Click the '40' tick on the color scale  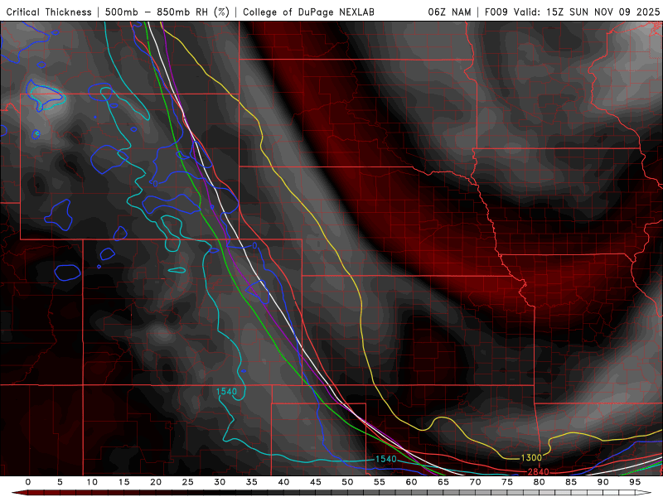click(283, 482)
